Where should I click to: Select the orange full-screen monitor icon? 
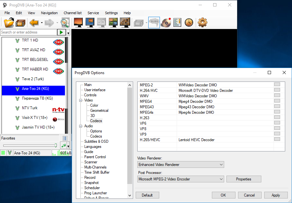click(78, 23)
